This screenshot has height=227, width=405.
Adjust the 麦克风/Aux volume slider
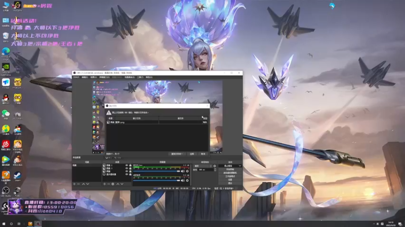(x=156, y=171)
